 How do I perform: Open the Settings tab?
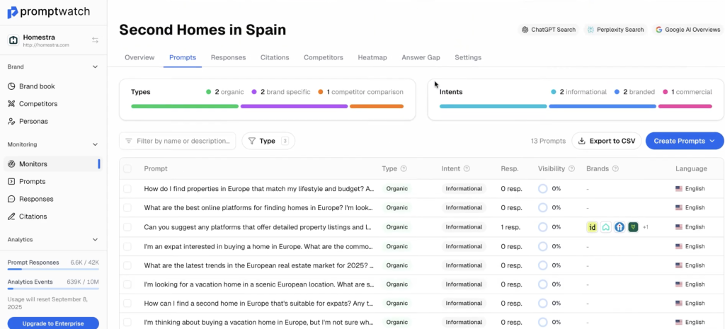point(468,58)
